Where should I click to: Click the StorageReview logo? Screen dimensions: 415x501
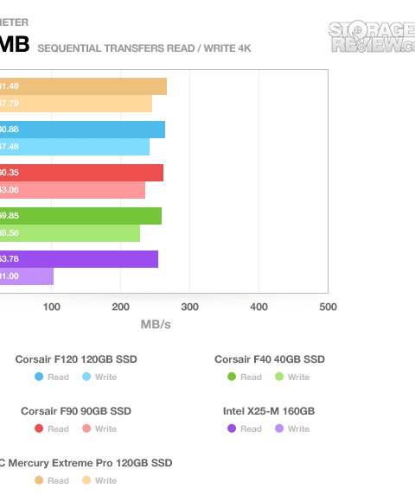tap(372, 37)
